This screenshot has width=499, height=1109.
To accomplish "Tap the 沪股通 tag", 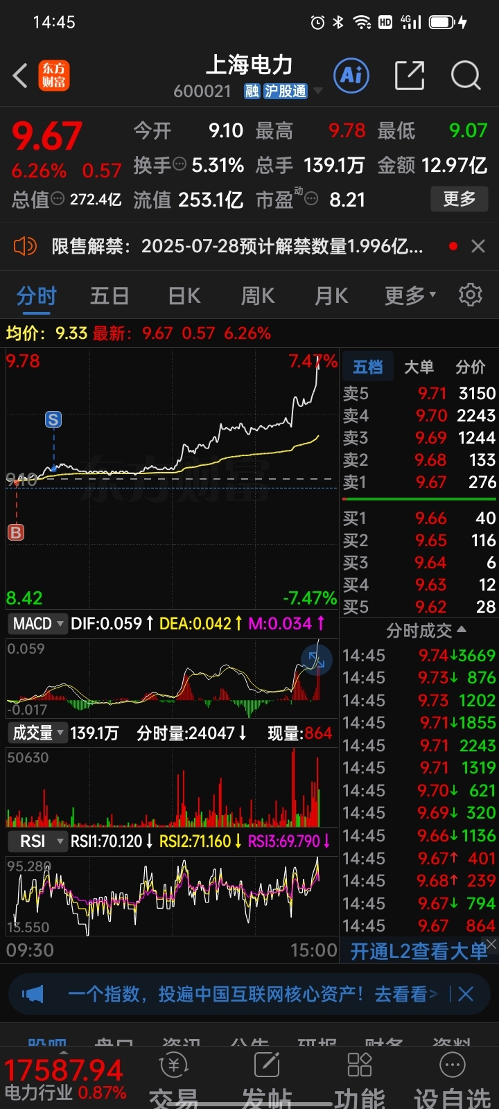I will (285, 91).
